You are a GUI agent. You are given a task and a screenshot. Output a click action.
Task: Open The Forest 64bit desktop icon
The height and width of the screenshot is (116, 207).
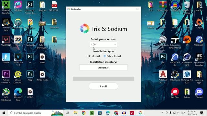tap(6, 25)
